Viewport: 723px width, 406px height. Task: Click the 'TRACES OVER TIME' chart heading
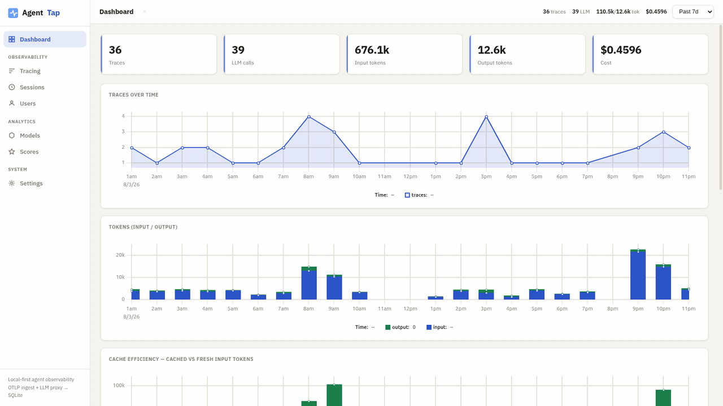[x=134, y=95]
